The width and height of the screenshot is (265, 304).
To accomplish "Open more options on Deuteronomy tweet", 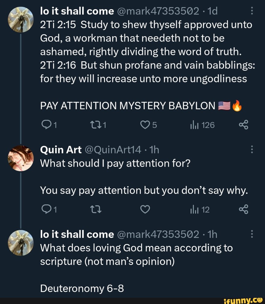I will click(x=252, y=235).
